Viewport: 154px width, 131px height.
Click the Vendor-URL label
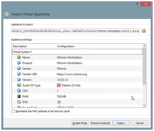[30, 74]
